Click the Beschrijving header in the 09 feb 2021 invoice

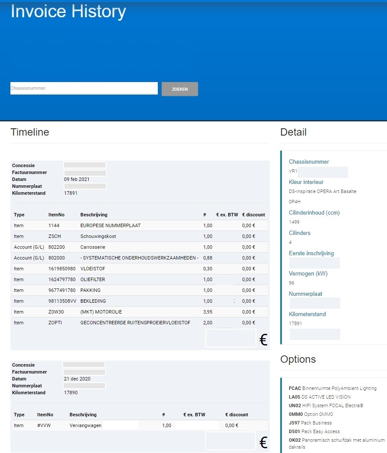94,215
